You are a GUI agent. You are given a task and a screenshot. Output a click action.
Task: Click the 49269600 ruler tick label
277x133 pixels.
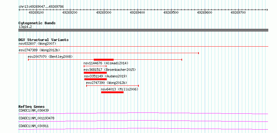[204, 12]
